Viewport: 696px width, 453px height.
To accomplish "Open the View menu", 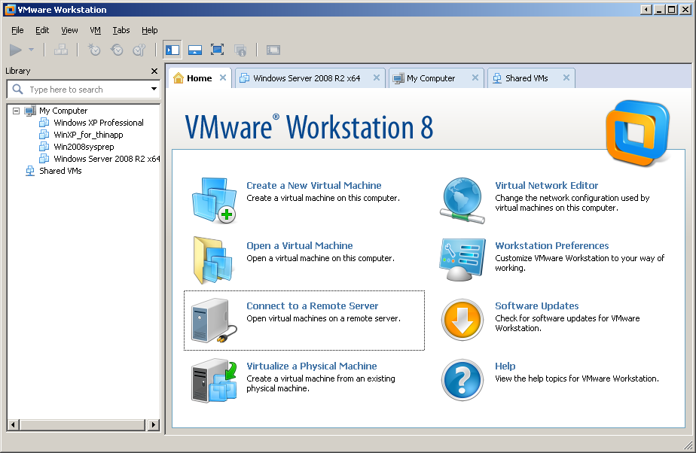I will 69,30.
